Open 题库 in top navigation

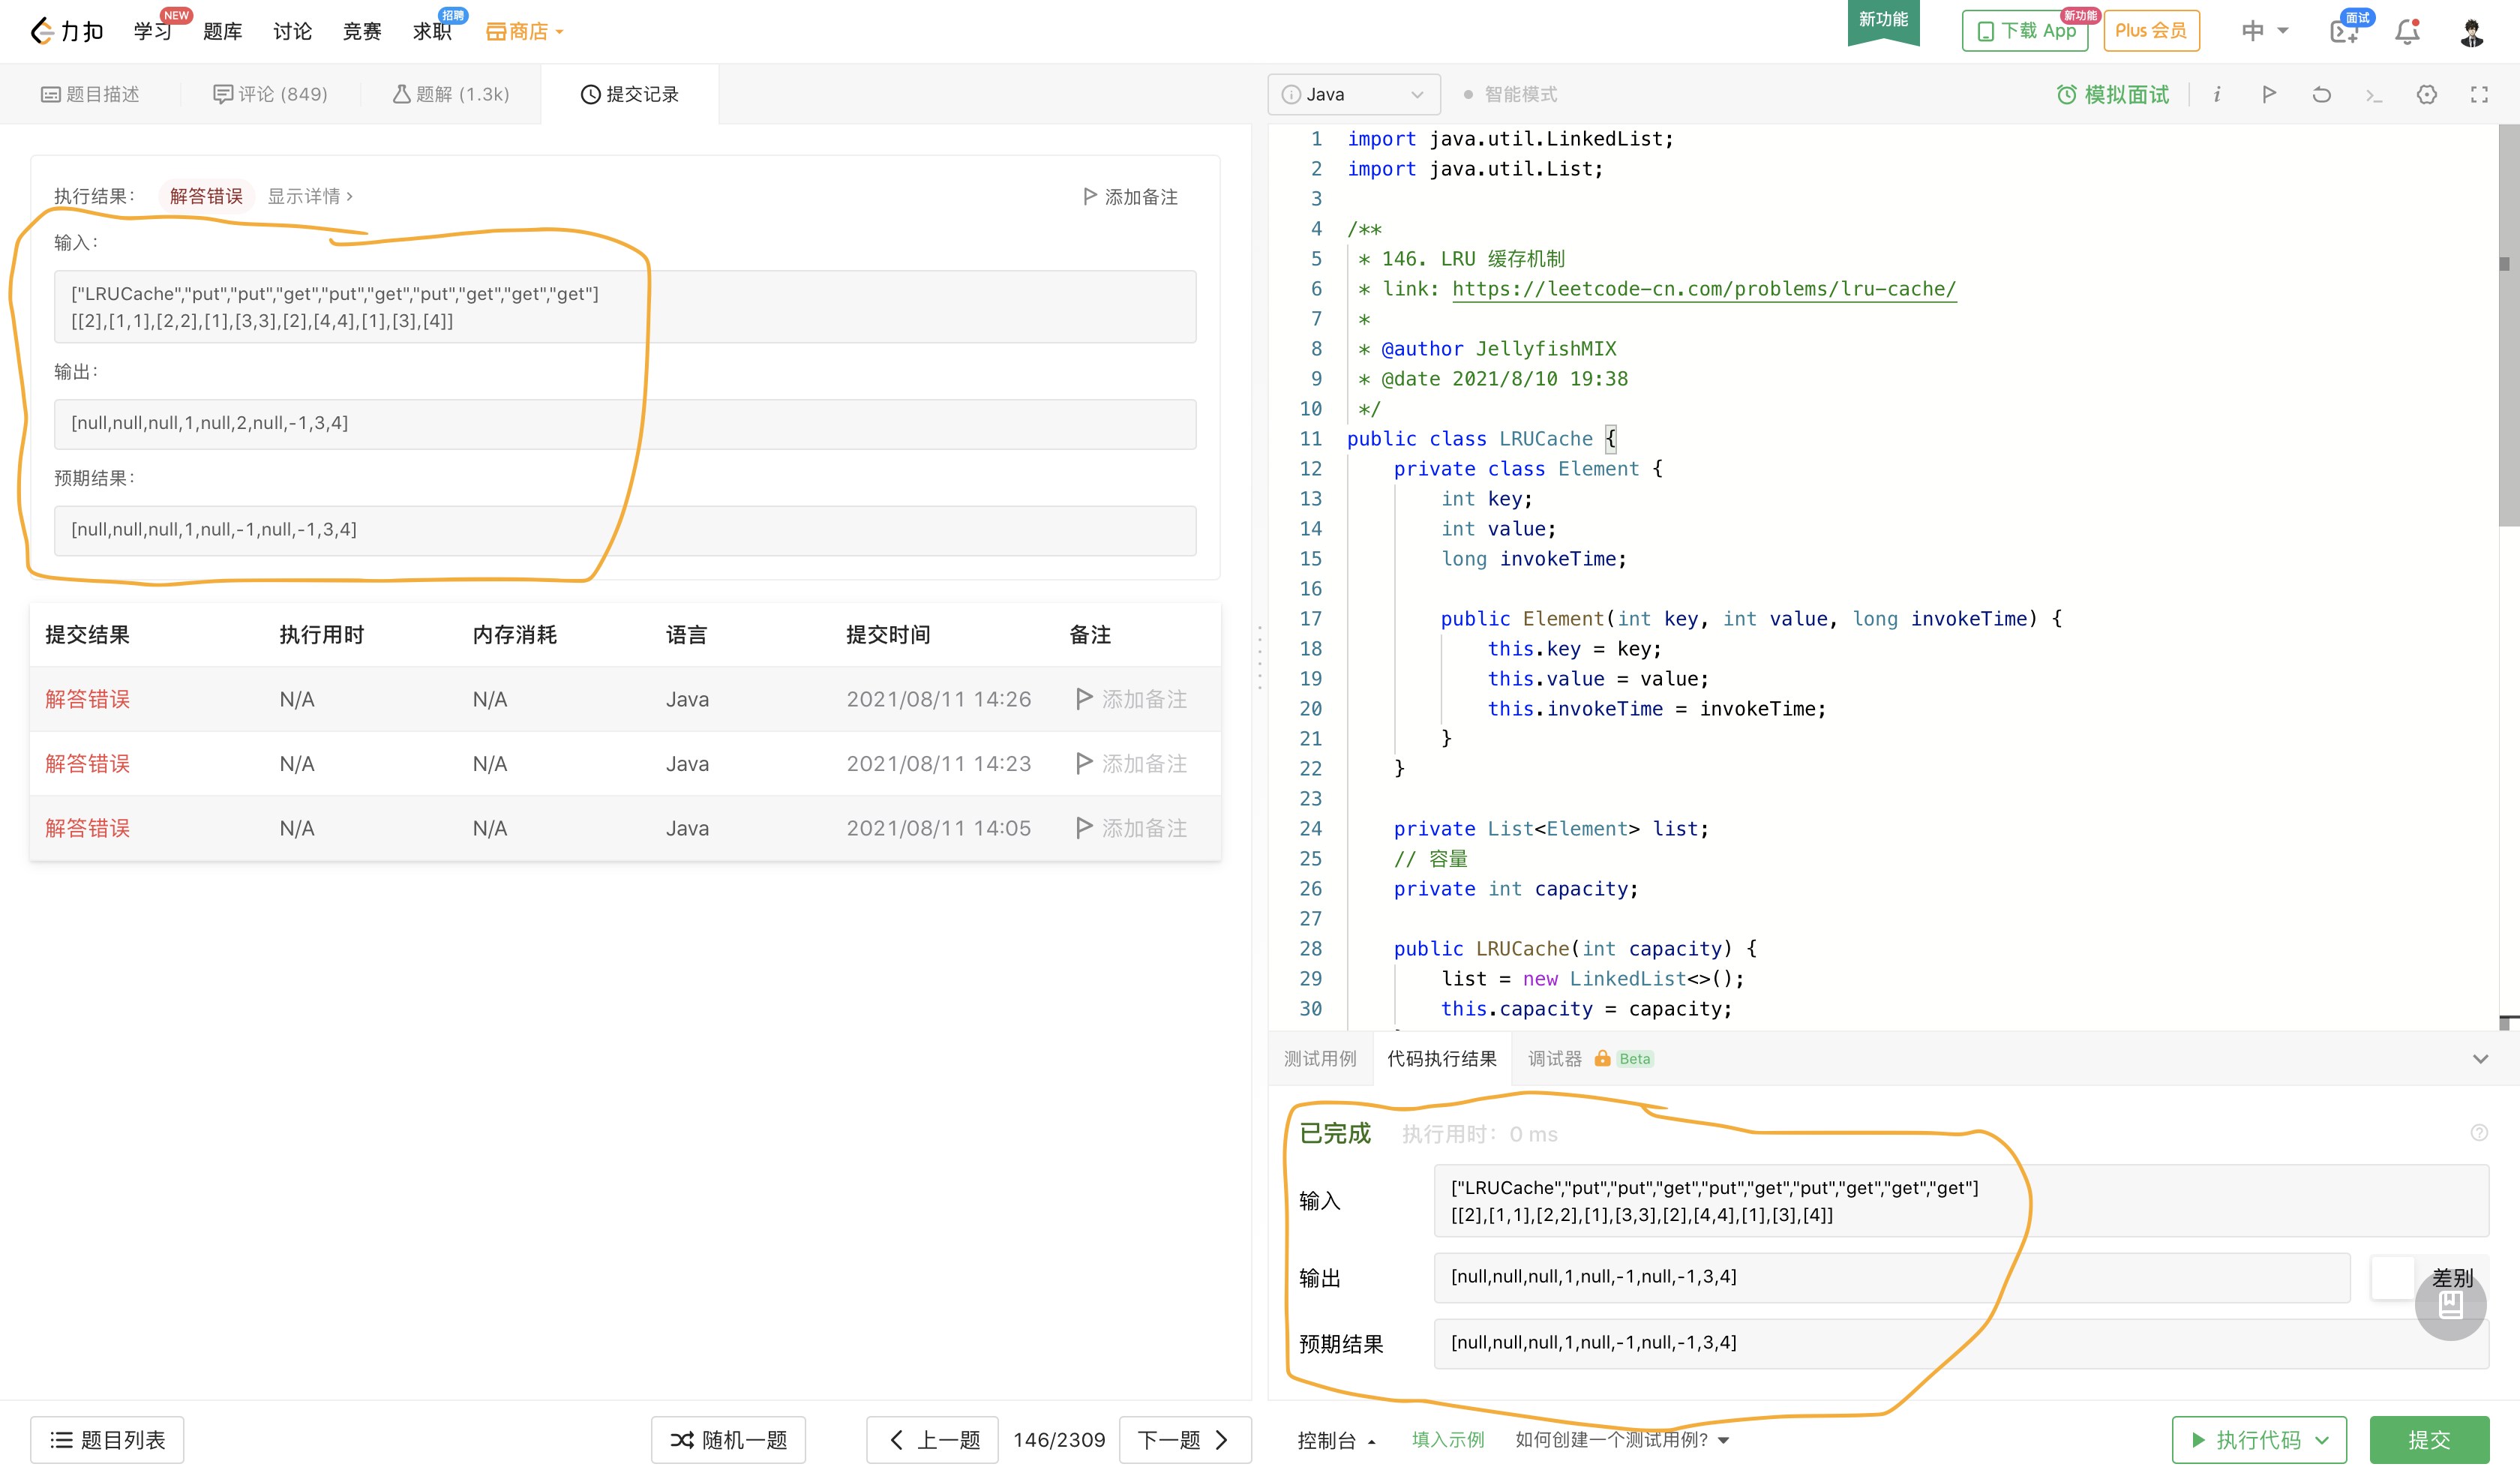pos(222,32)
